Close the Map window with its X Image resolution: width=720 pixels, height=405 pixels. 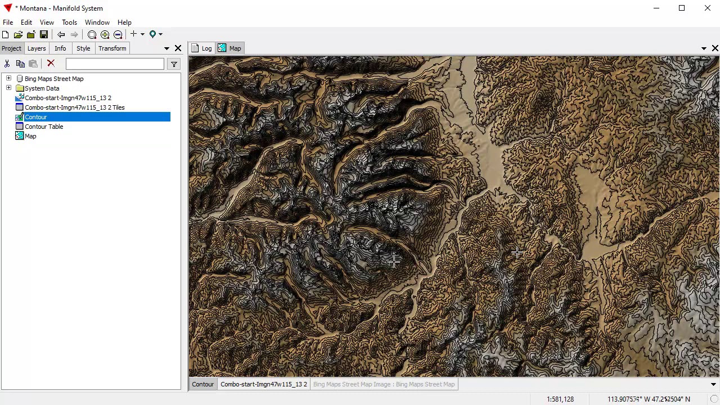(715, 48)
